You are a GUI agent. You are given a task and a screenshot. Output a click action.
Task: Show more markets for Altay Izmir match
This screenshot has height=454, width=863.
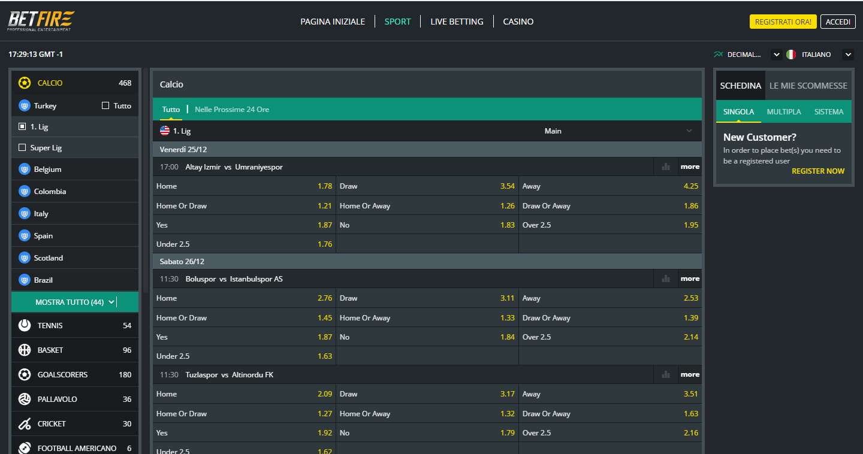690,167
